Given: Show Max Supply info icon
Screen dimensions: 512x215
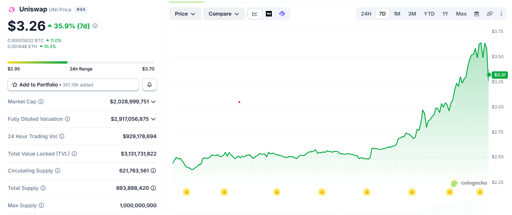Looking at the screenshot, I should click(41, 205).
